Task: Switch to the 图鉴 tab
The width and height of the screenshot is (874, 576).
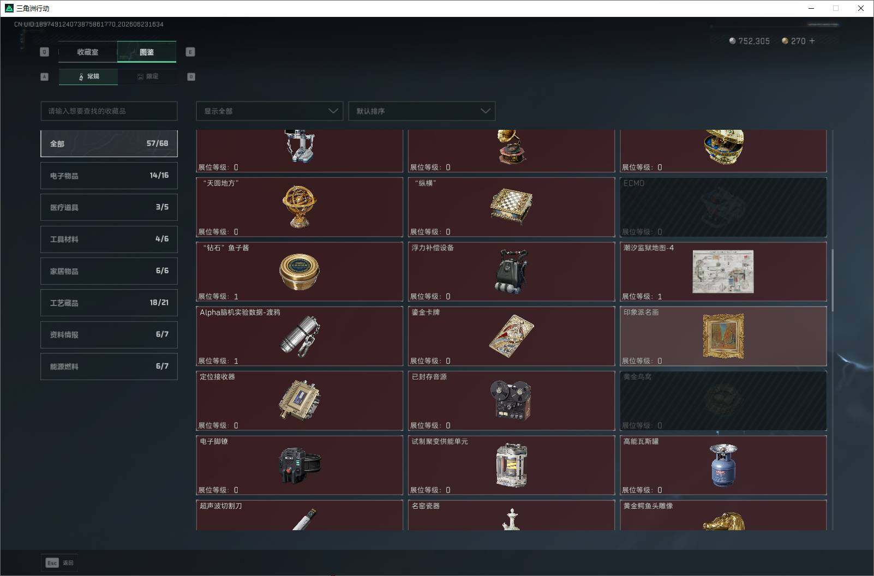Action: click(x=147, y=52)
